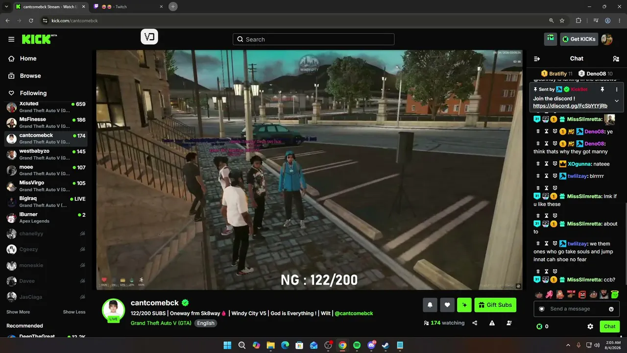Screen dimensions: 627x353
Task: Report stream with warning triangle icon
Action: pyautogui.click(x=492, y=323)
